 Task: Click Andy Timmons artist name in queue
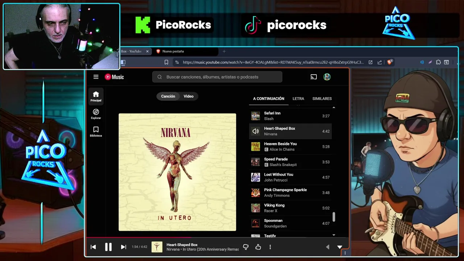277,195
